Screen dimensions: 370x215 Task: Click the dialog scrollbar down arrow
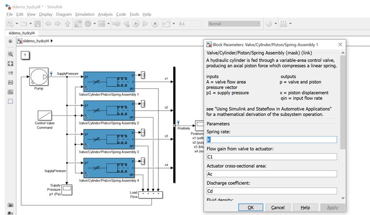click(343, 198)
